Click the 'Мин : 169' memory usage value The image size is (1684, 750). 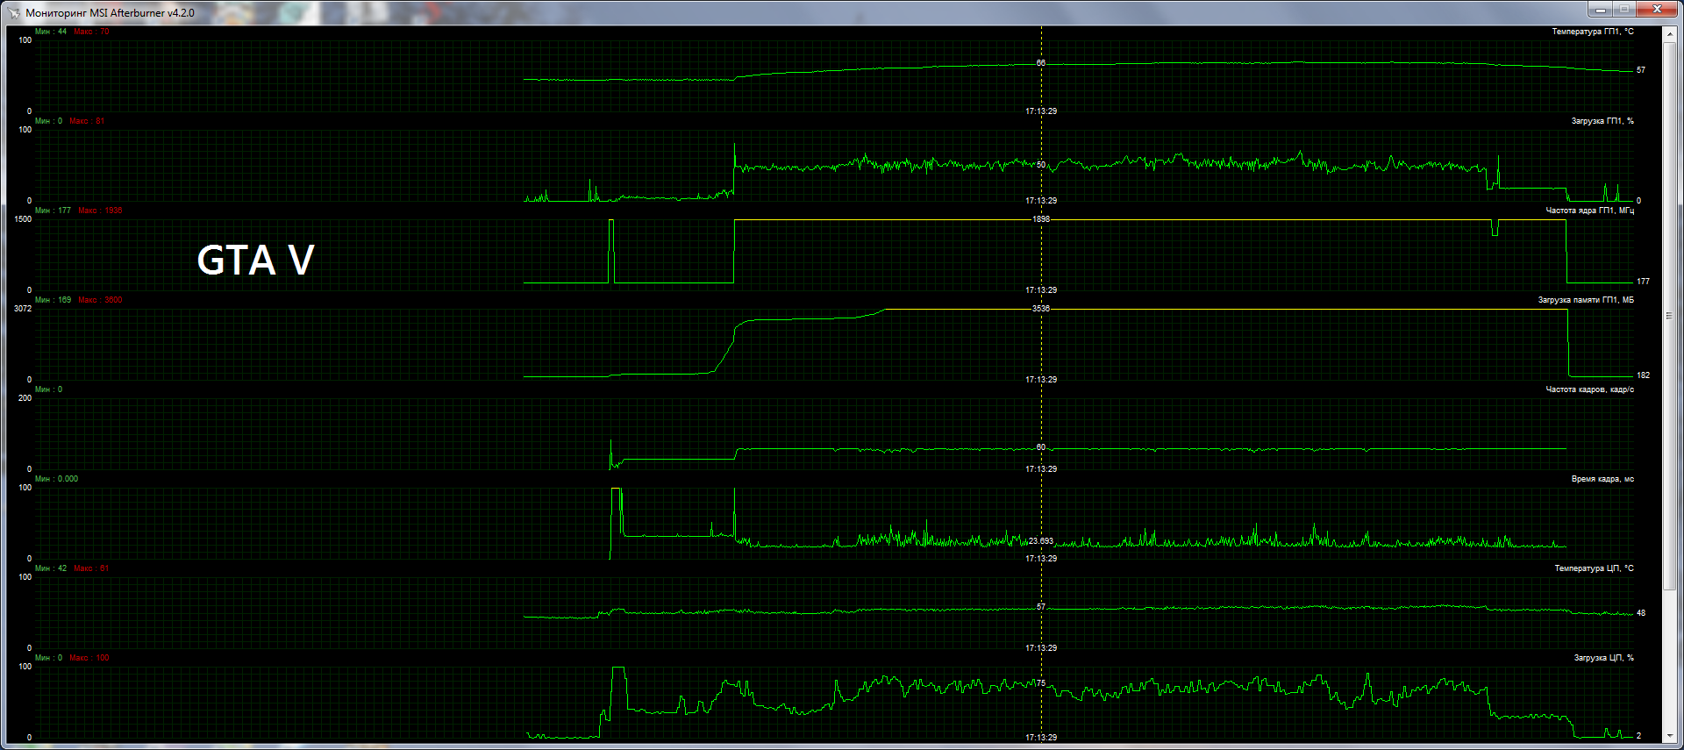53,300
